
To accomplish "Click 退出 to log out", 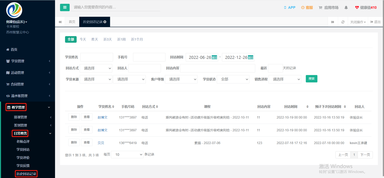I will point(375,22).
